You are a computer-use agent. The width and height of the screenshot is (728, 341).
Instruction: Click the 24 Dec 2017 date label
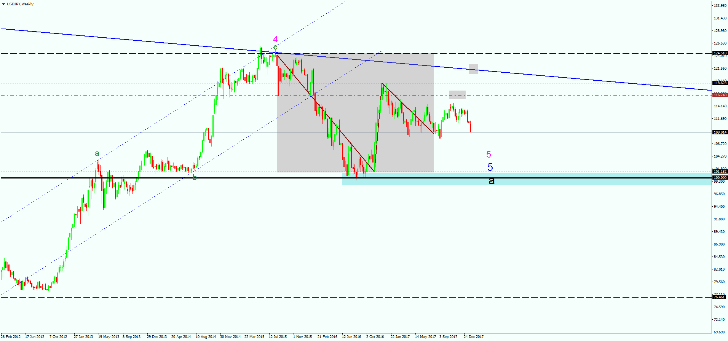pos(474,337)
